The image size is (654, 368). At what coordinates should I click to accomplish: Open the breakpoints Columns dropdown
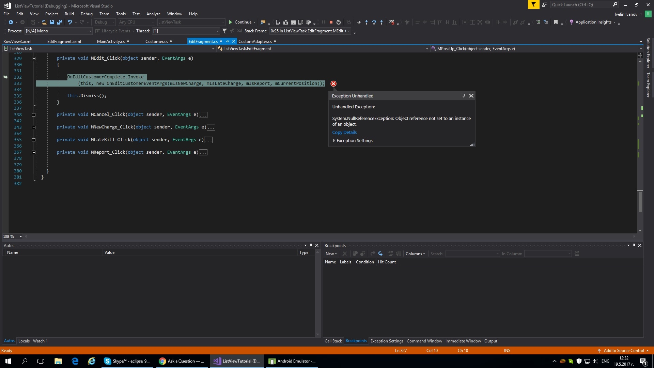pyautogui.click(x=415, y=254)
